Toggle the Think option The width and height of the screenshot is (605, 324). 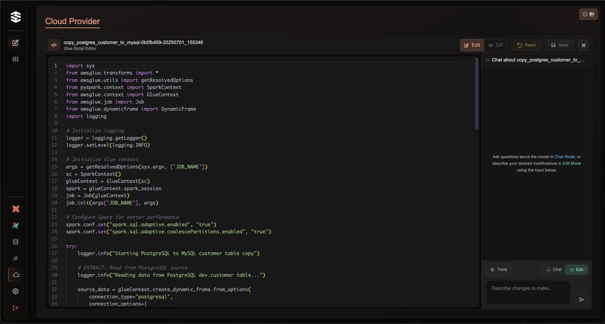pyautogui.click(x=499, y=270)
